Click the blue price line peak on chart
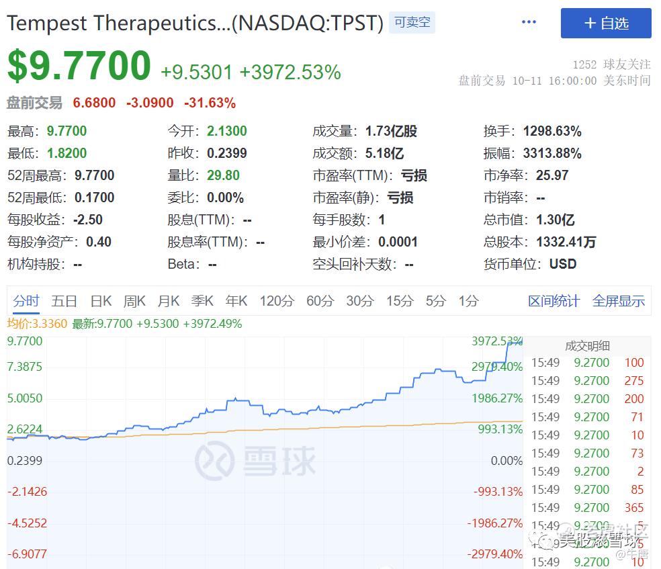The image size is (661, 569). [515, 343]
